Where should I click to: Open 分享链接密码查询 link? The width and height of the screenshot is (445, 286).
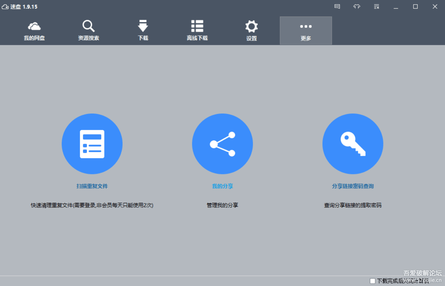click(353, 186)
